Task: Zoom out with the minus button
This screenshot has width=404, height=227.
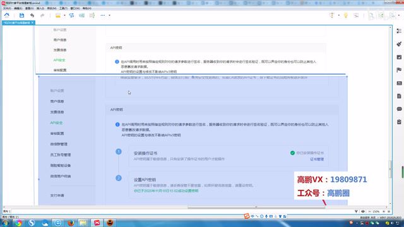Action: (x=370, y=211)
